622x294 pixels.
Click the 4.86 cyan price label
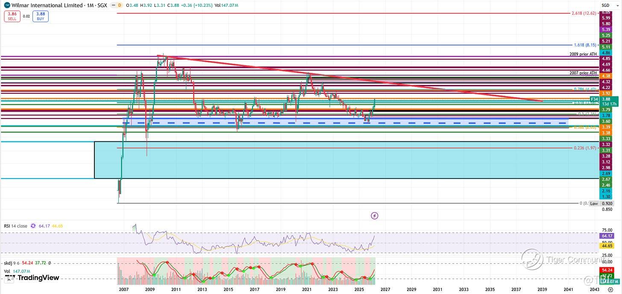point(605,53)
